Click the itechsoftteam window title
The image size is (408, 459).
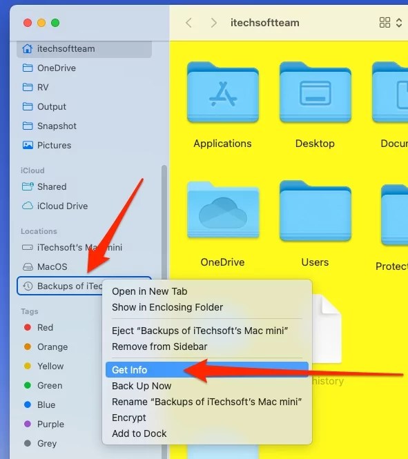click(265, 23)
